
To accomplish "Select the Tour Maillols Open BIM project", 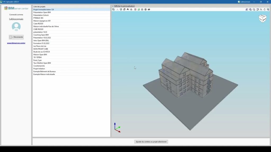I will pos(42,63).
